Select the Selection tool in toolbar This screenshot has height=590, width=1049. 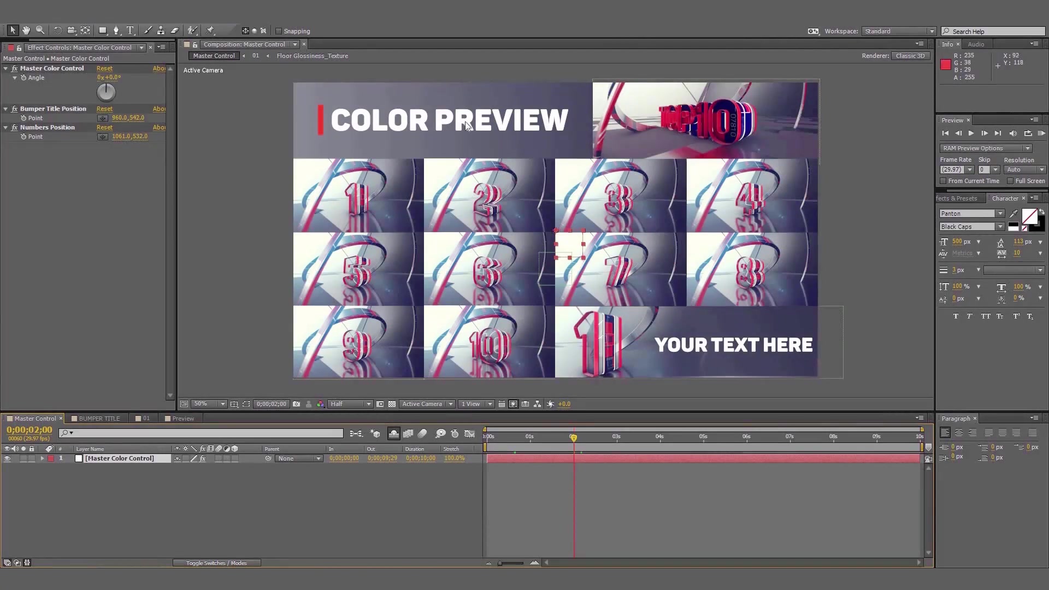click(11, 30)
